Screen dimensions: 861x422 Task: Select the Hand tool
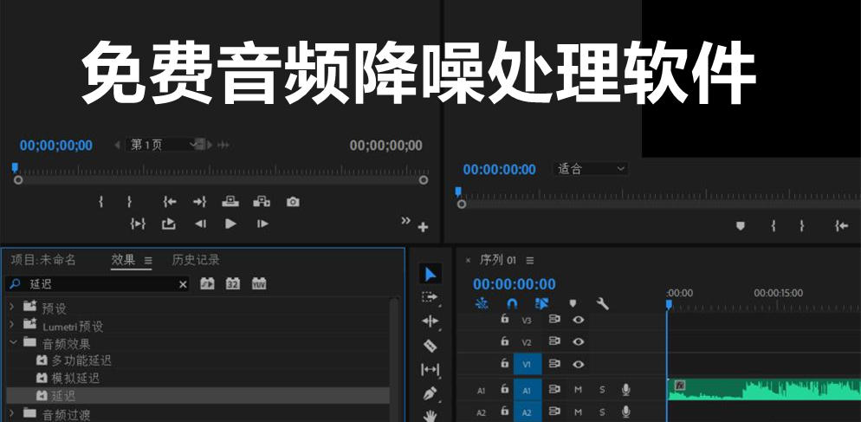pyautogui.click(x=430, y=415)
